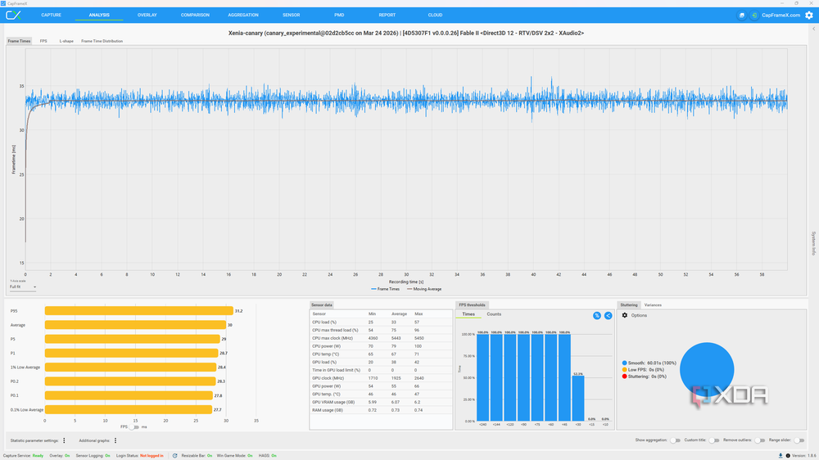Switch to the FPS graph tab
This screenshot has height=460, width=819.
coord(43,41)
